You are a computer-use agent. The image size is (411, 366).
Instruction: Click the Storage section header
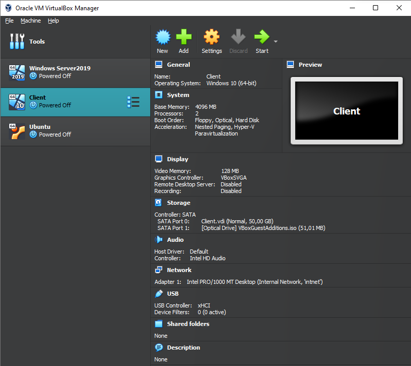point(178,203)
